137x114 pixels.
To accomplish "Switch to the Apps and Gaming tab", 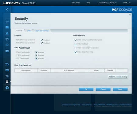I will click(42, 31).
